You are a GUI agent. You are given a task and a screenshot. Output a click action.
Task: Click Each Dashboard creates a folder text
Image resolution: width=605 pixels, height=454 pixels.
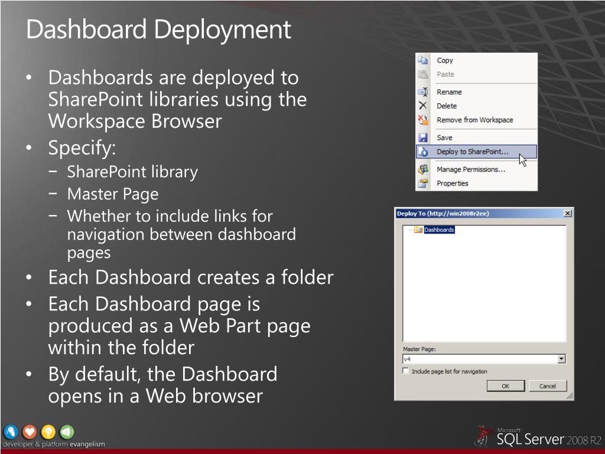(191, 277)
